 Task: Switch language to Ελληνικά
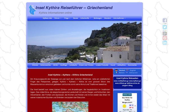(x=134, y=73)
